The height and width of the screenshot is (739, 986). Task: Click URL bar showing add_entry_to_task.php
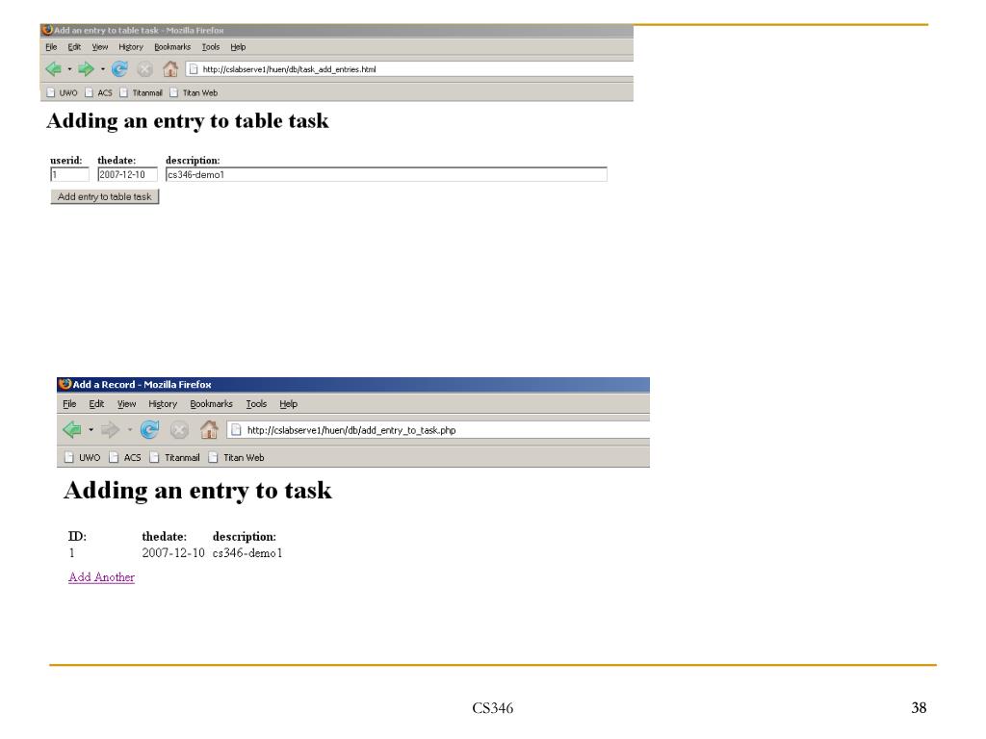pos(438,430)
